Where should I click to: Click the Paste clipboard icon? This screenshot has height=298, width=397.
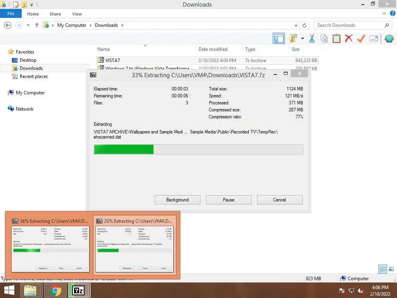point(336,38)
